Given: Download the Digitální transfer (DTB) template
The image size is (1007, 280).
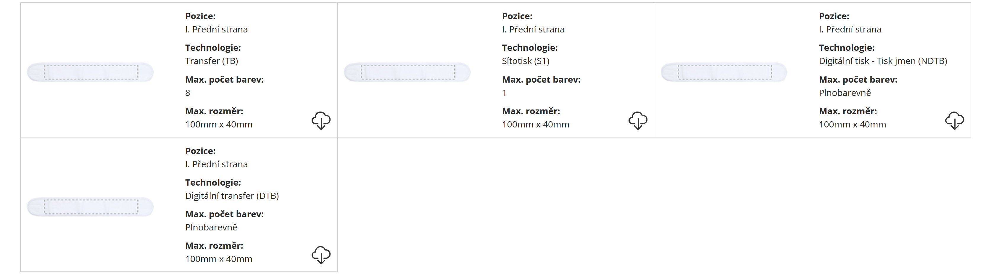Looking at the screenshot, I should pyautogui.click(x=320, y=255).
